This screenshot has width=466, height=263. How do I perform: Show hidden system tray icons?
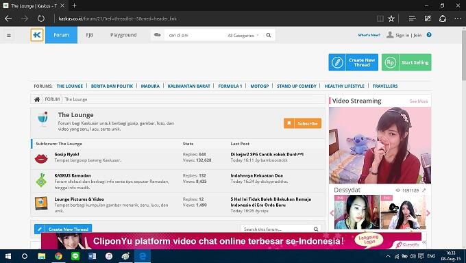388,256
